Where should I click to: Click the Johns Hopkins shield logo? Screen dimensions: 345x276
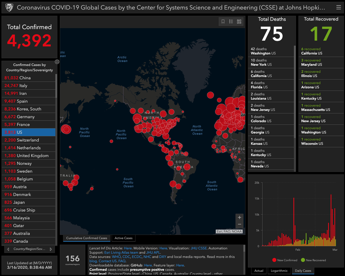point(9,8)
